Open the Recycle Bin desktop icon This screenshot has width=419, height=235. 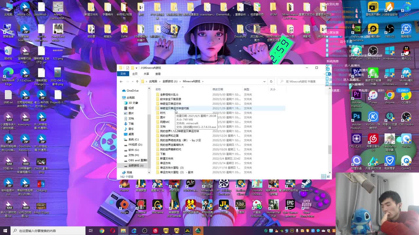click(8, 54)
